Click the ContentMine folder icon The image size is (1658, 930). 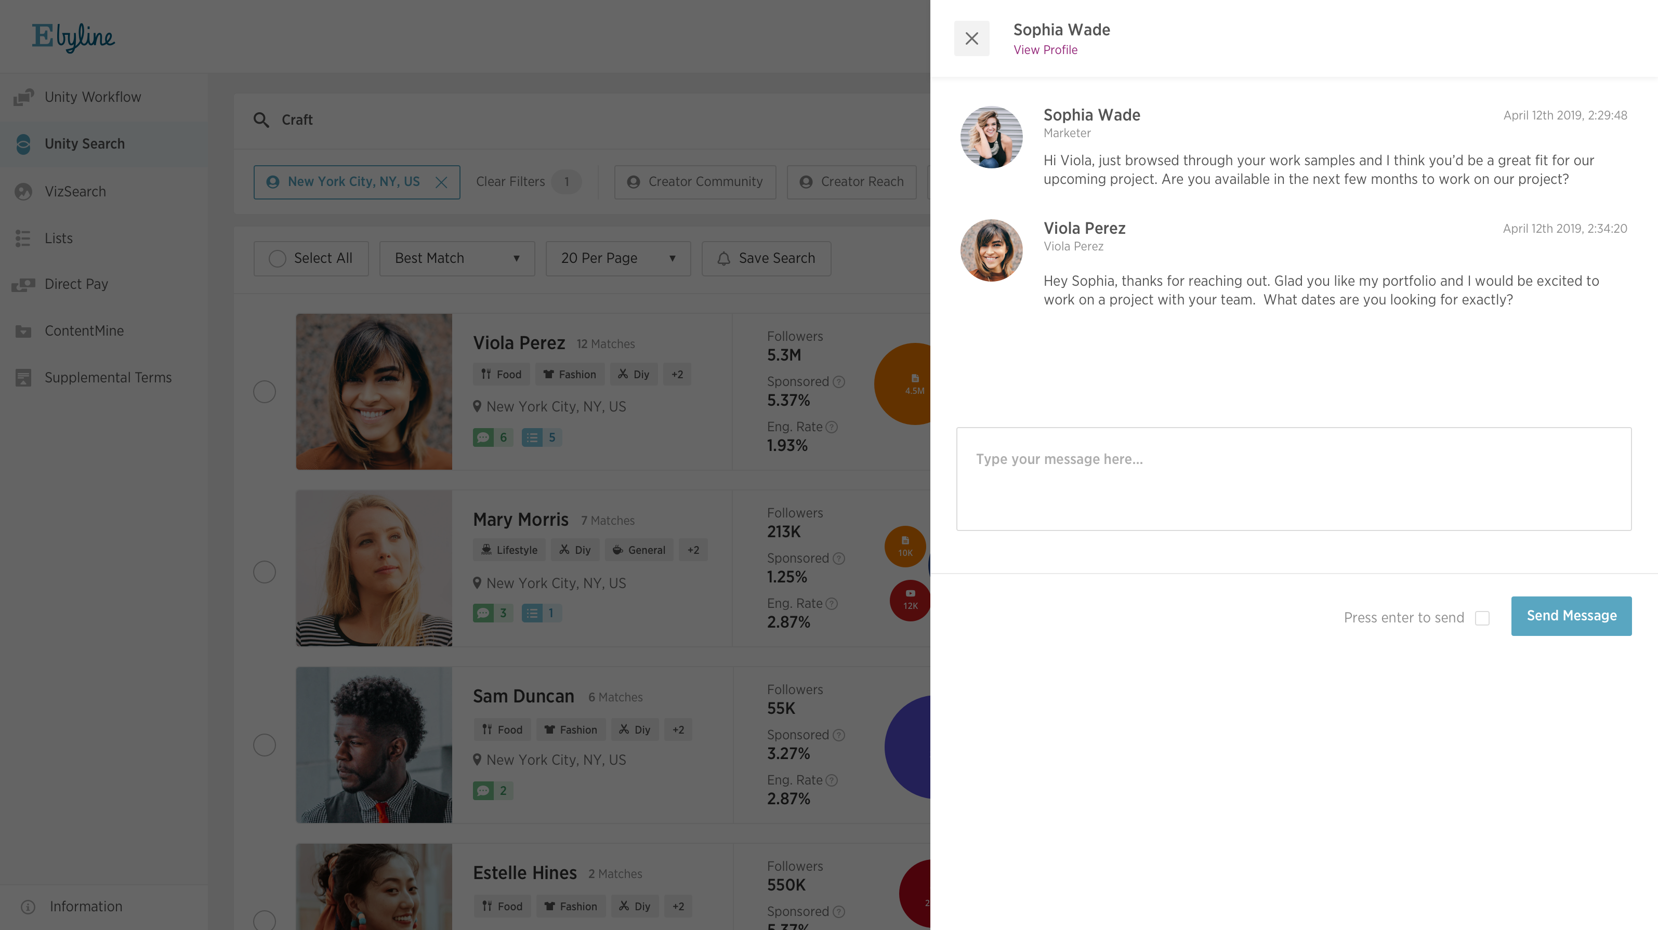click(x=23, y=331)
